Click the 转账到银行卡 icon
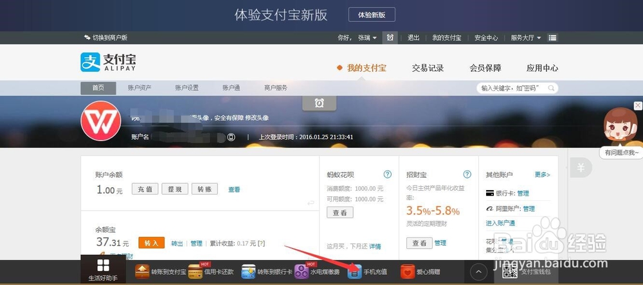The width and height of the screenshot is (643, 285). (248, 272)
